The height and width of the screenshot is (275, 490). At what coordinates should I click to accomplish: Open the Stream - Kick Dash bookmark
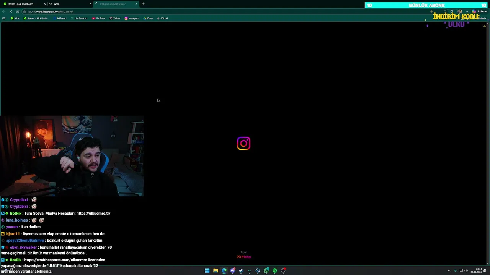pyautogui.click(x=36, y=18)
